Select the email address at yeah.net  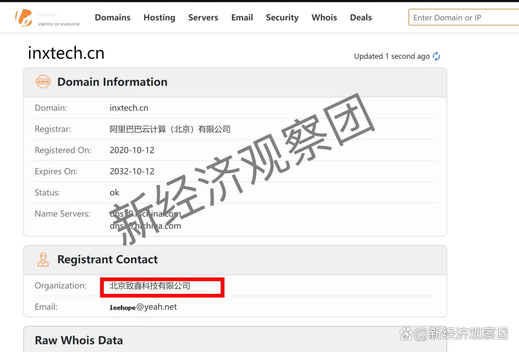pyautogui.click(x=143, y=307)
